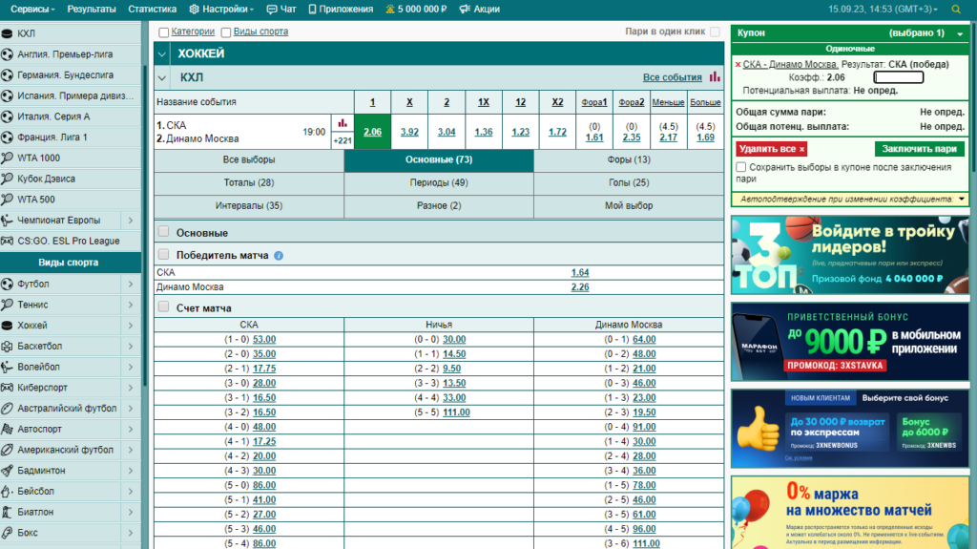Click tennis icon beside Кубок Дэвиса
The width and height of the screenshot is (977, 549).
(8, 179)
